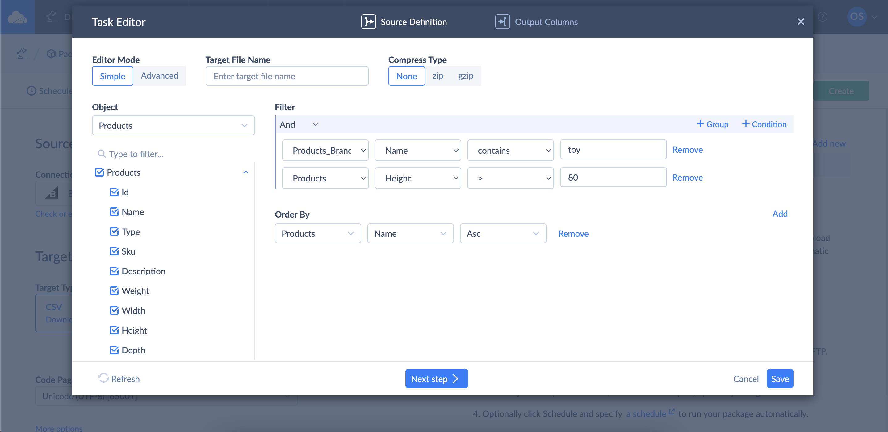Switch to the Source Definition tab

404,22
